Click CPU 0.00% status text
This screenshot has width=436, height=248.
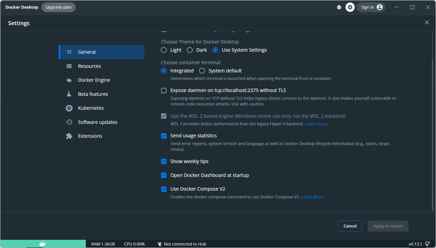(x=134, y=244)
